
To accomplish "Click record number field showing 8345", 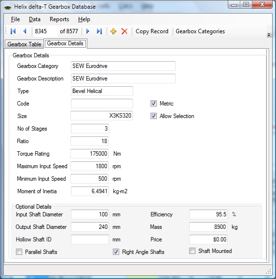I will [x=46, y=31].
